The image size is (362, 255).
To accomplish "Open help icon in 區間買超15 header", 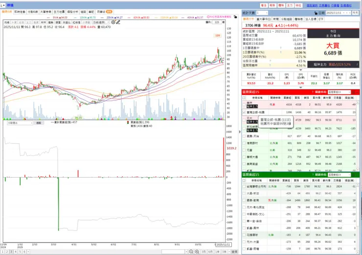I will click(313, 92).
